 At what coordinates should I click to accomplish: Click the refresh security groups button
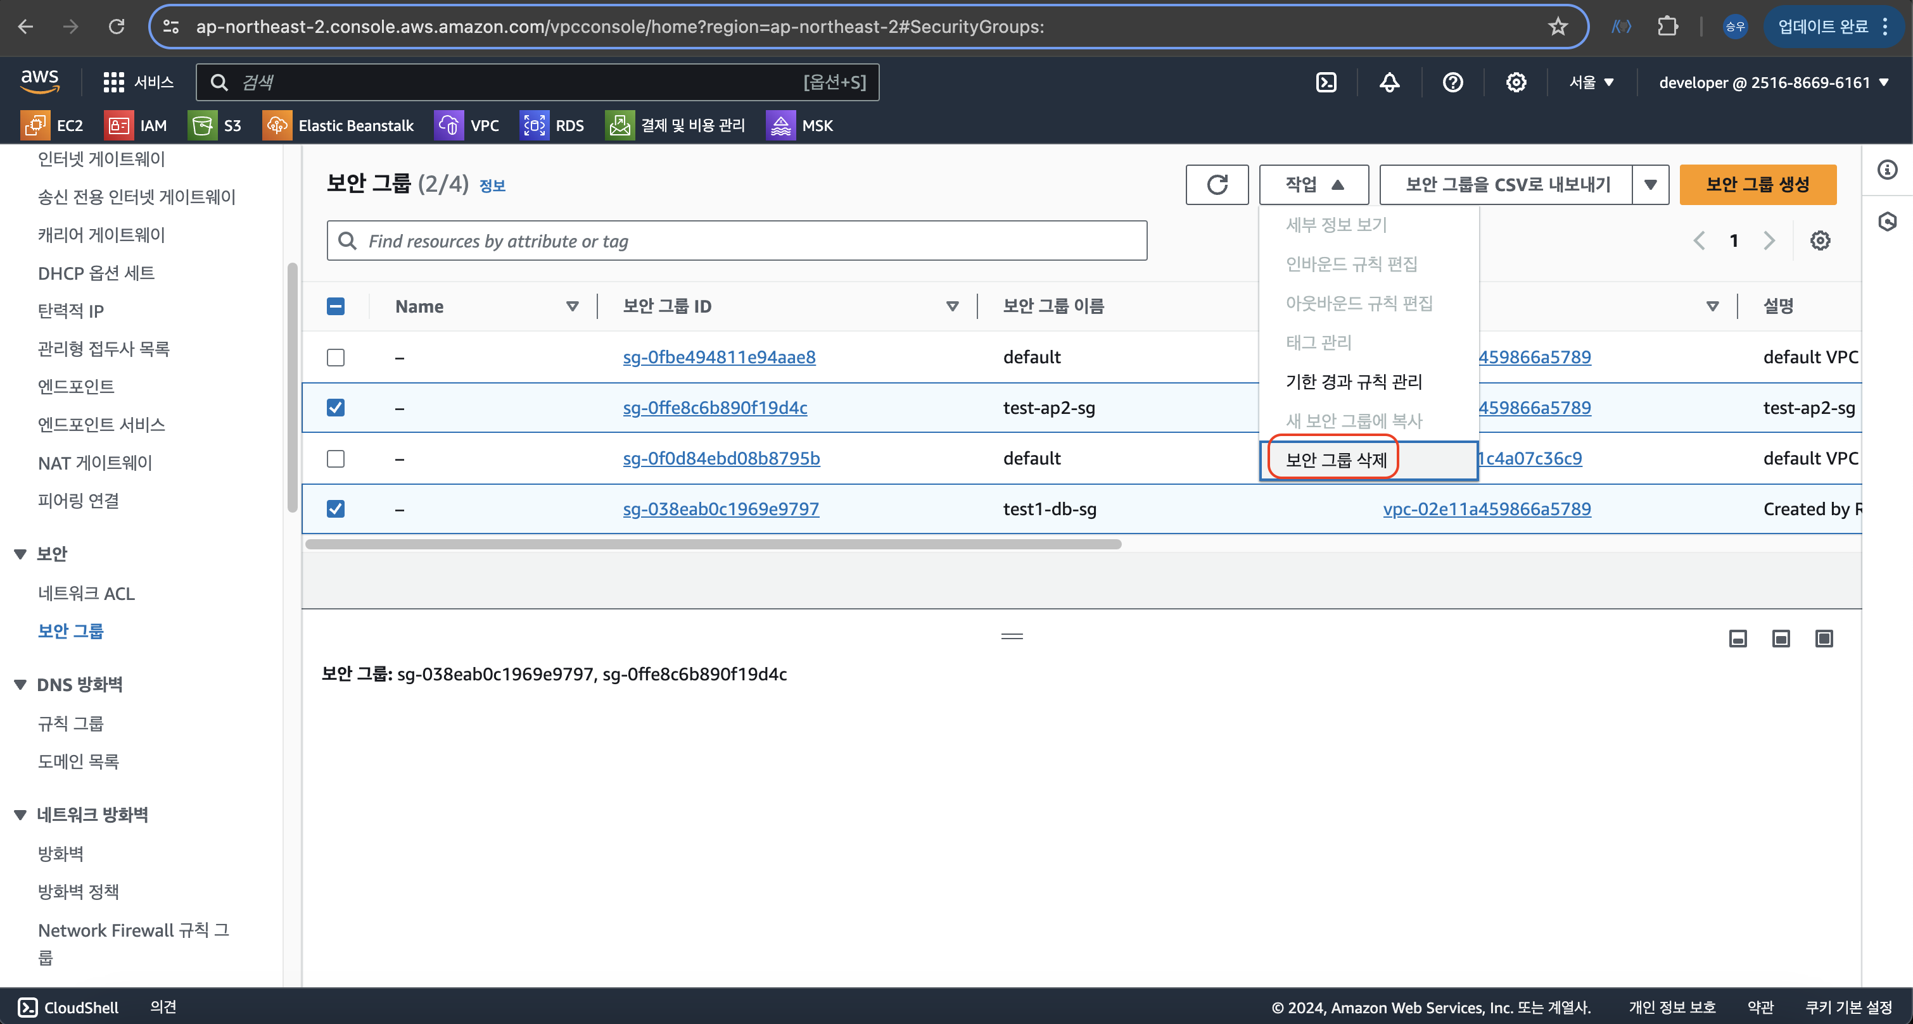click(1216, 185)
